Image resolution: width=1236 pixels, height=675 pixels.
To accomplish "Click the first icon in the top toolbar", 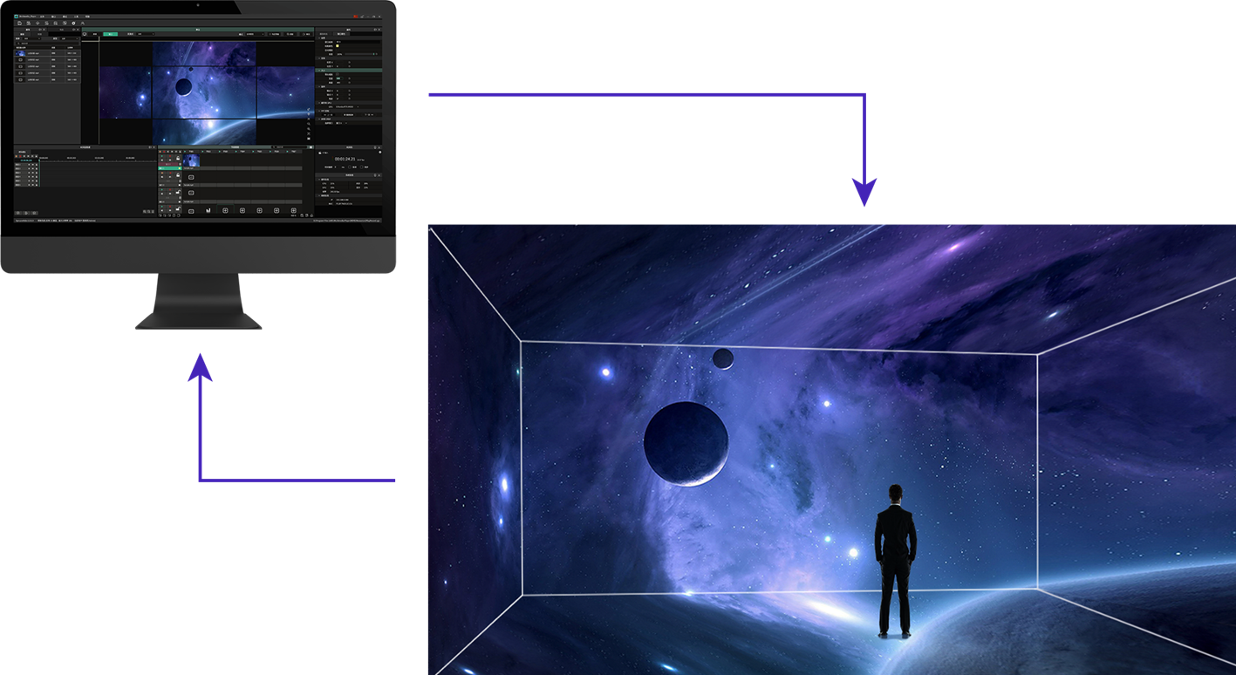I will click(x=19, y=23).
